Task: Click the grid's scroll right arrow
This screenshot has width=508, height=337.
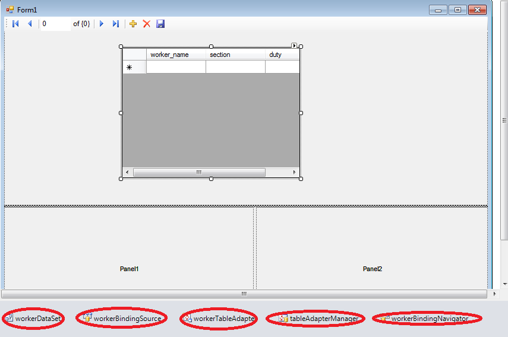Action: [x=294, y=173]
